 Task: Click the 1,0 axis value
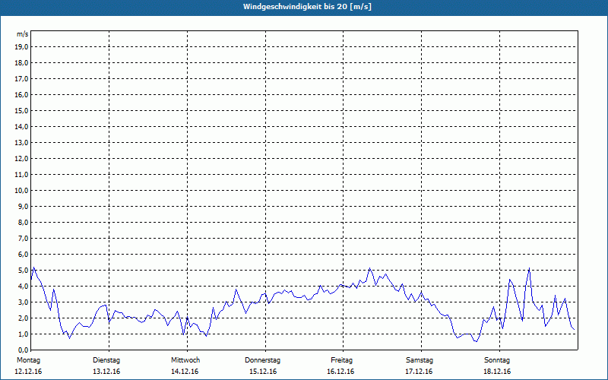[x=23, y=334]
